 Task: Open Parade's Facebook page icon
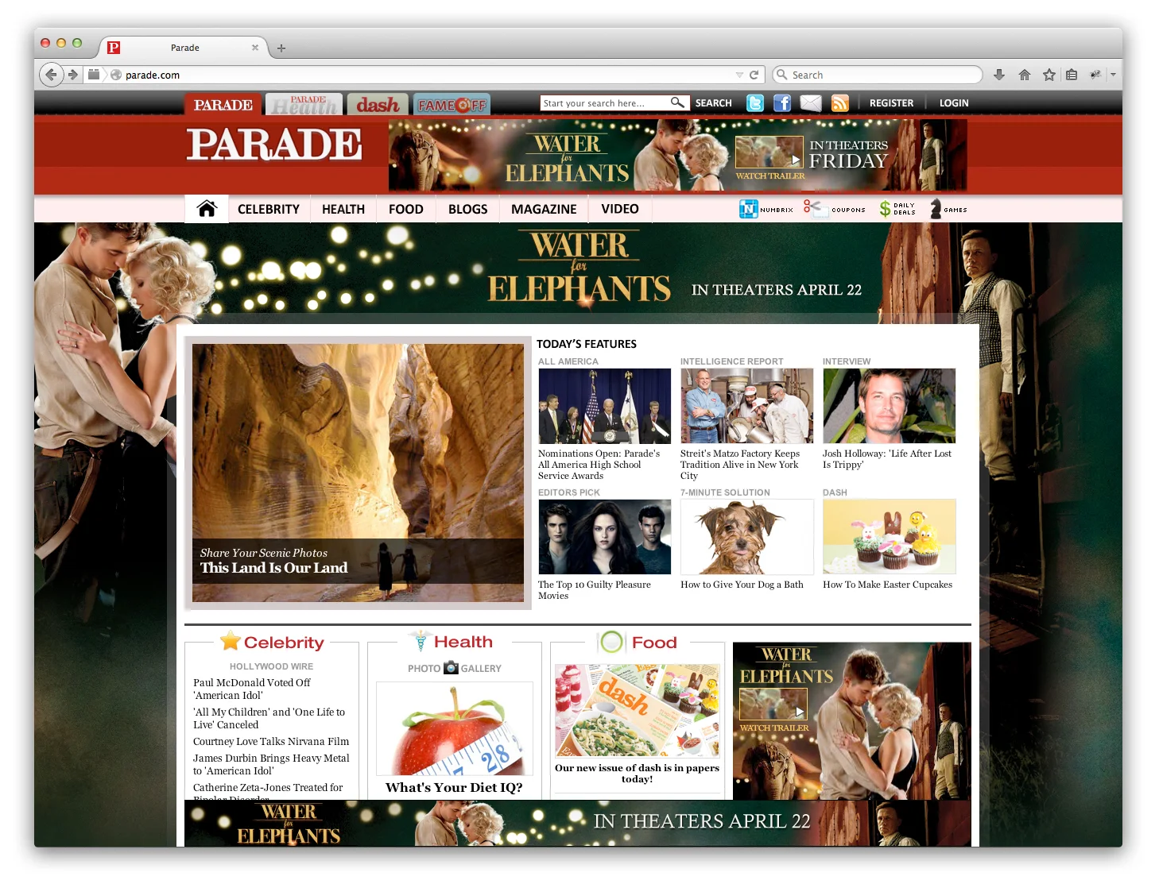pyautogui.click(x=781, y=102)
